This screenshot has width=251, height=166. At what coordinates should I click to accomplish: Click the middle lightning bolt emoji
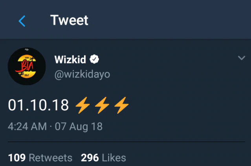point(102,105)
